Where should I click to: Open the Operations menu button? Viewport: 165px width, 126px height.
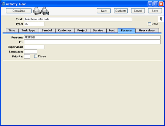pos(19,11)
